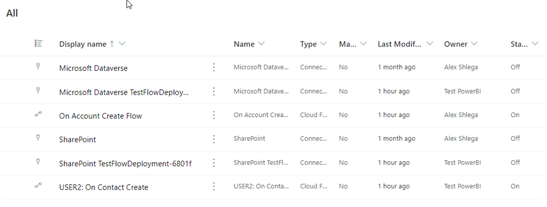Click the list view icon in header
This screenshot has height=207, width=547.
[38, 44]
